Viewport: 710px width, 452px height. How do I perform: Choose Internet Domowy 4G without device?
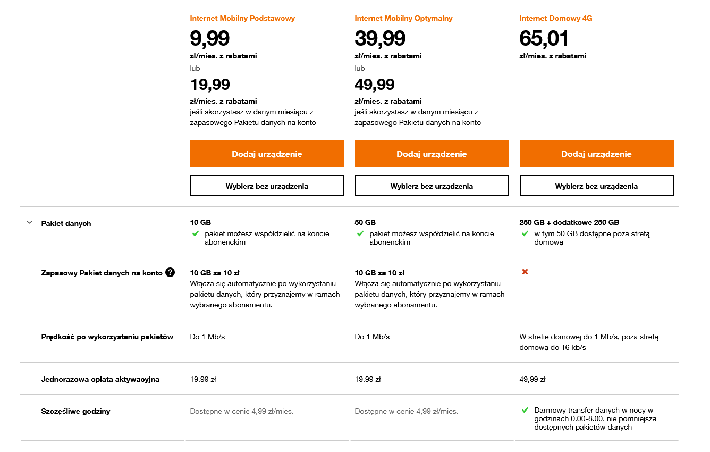pos(596,186)
